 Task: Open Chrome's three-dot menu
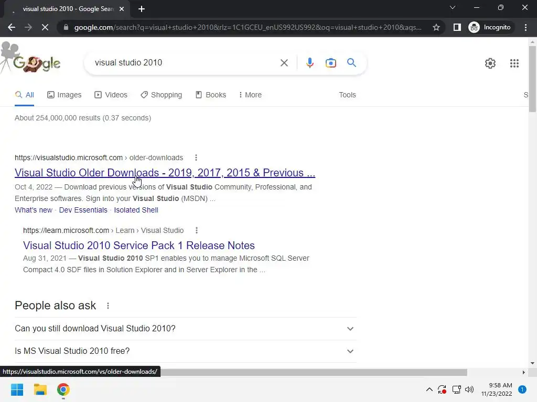coord(525,27)
